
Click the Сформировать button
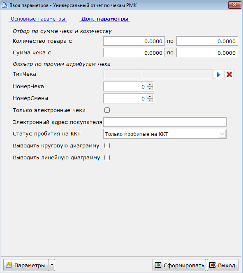point(179,265)
